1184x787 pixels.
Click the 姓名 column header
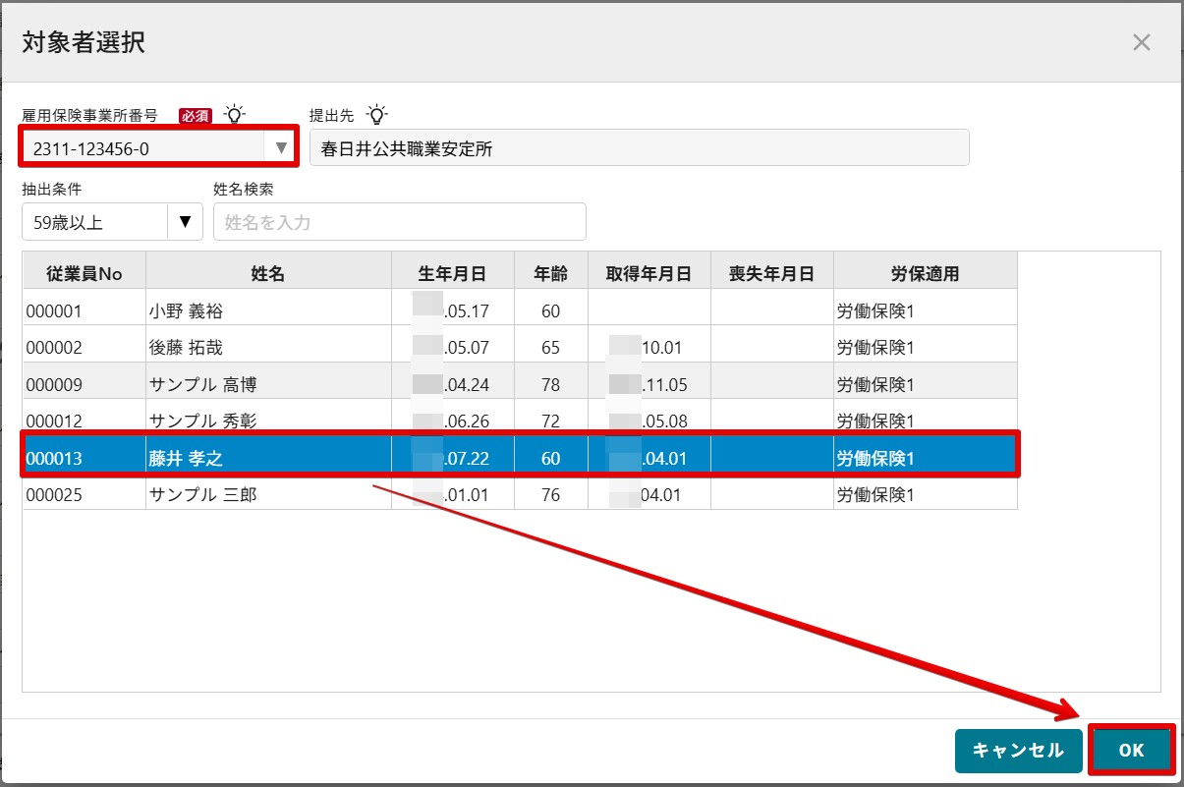[268, 270]
